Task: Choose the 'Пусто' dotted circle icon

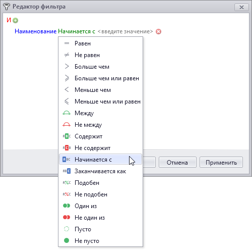Action: (x=67, y=229)
